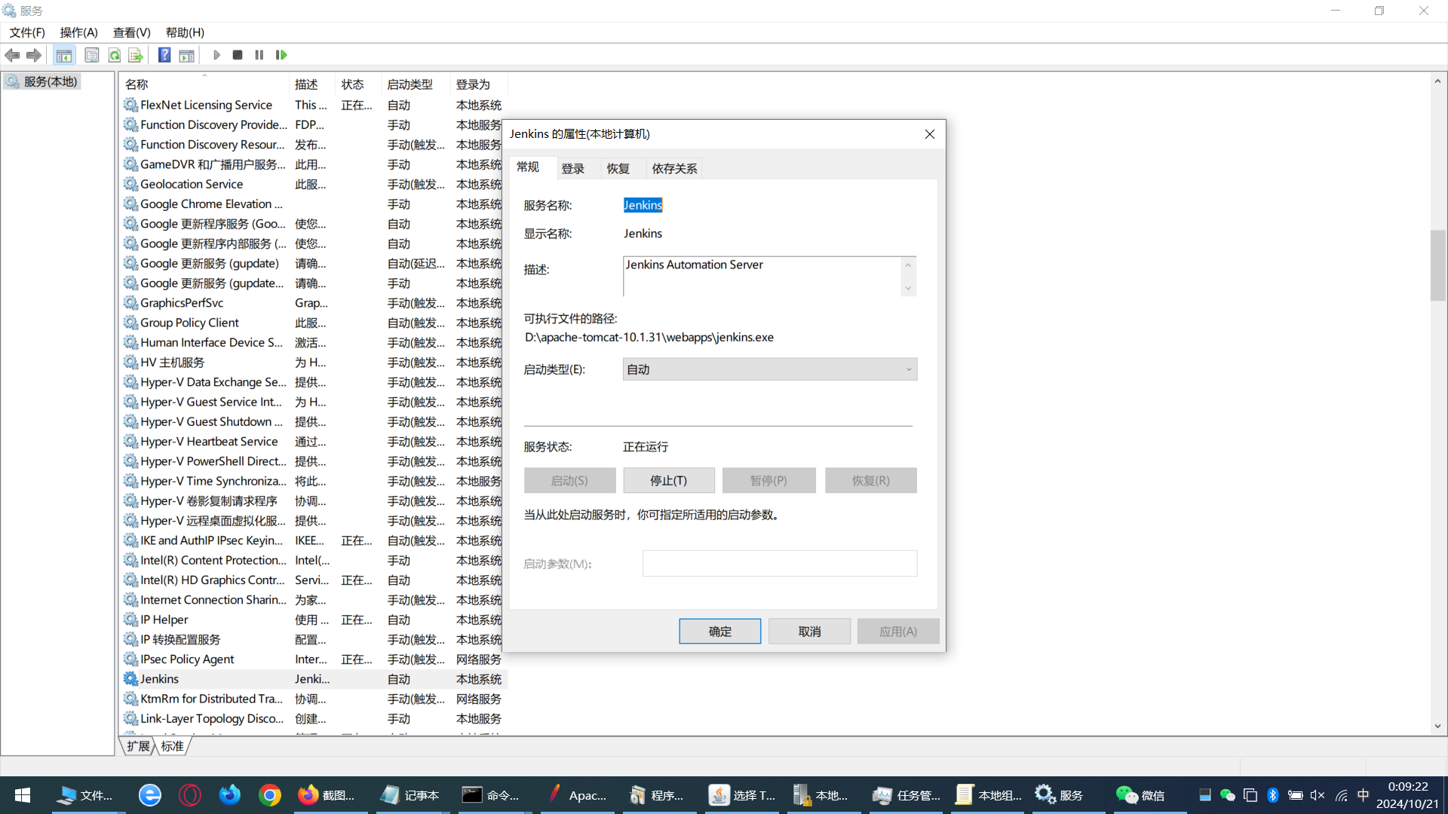
Task: Click the 取消 button
Action: [810, 632]
